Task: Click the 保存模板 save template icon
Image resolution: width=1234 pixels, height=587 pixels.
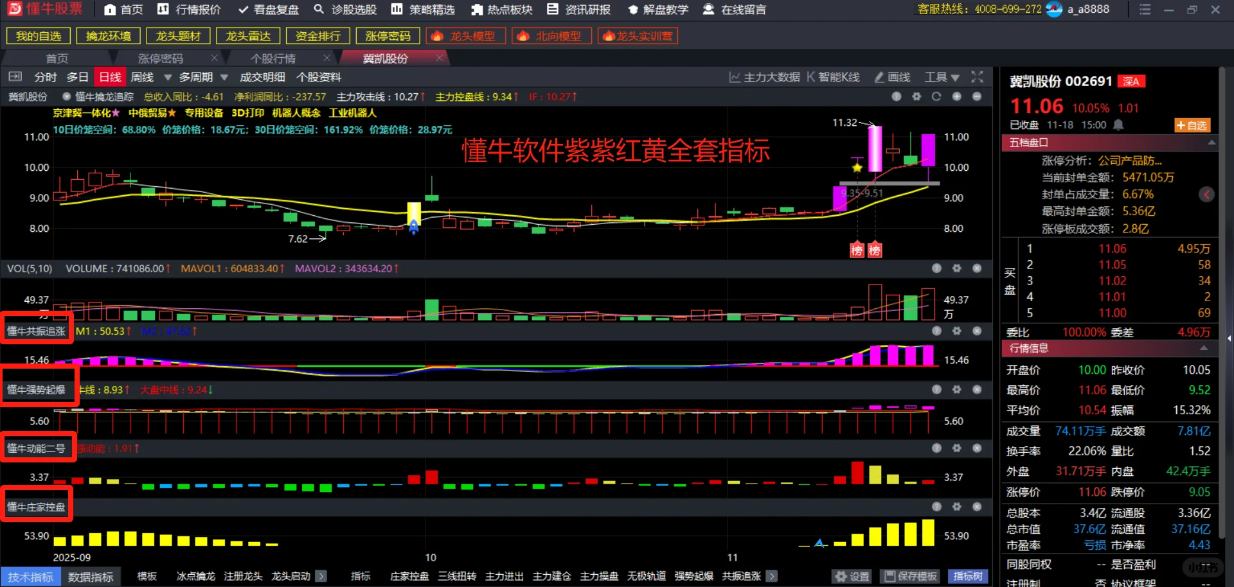Action: coord(909,576)
